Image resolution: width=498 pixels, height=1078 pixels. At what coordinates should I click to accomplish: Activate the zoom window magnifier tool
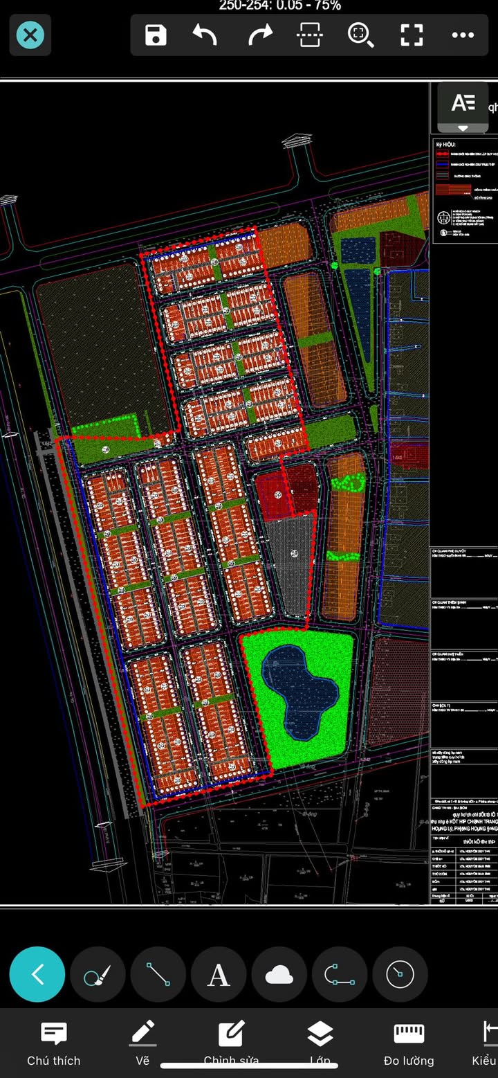pyautogui.click(x=360, y=35)
